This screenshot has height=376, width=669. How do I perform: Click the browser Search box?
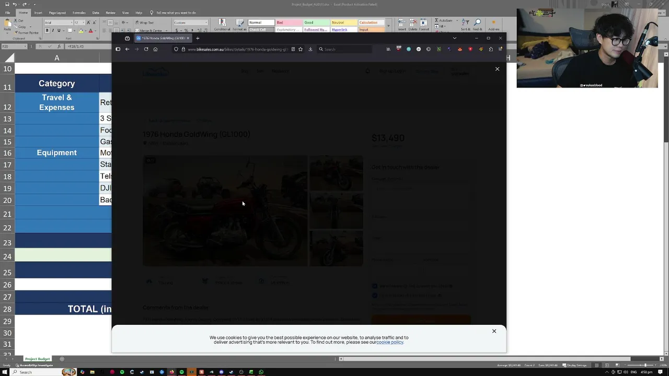pyautogui.click(x=344, y=49)
